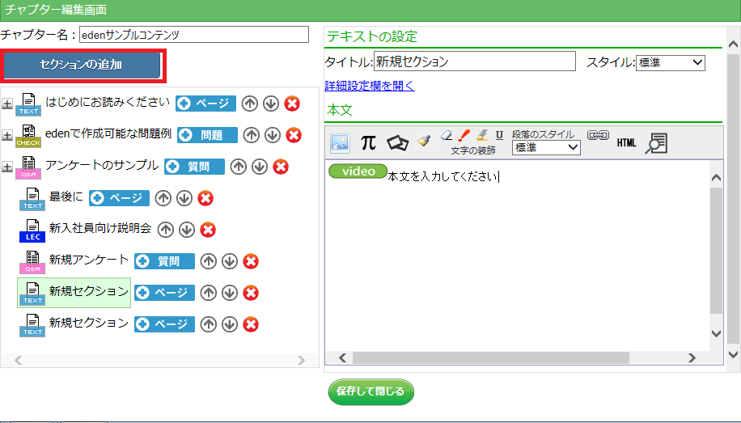Move アンケートのサンプル up

(x=238, y=167)
